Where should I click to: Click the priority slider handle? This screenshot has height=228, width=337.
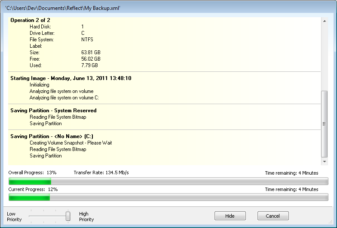[x=68, y=216]
